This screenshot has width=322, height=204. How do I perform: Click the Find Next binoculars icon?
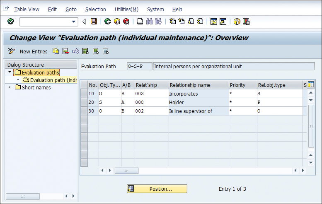pyautogui.click(x=158, y=22)
